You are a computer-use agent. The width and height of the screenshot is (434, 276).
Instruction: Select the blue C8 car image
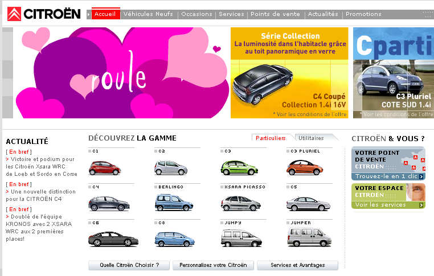[x=174, y=239]
